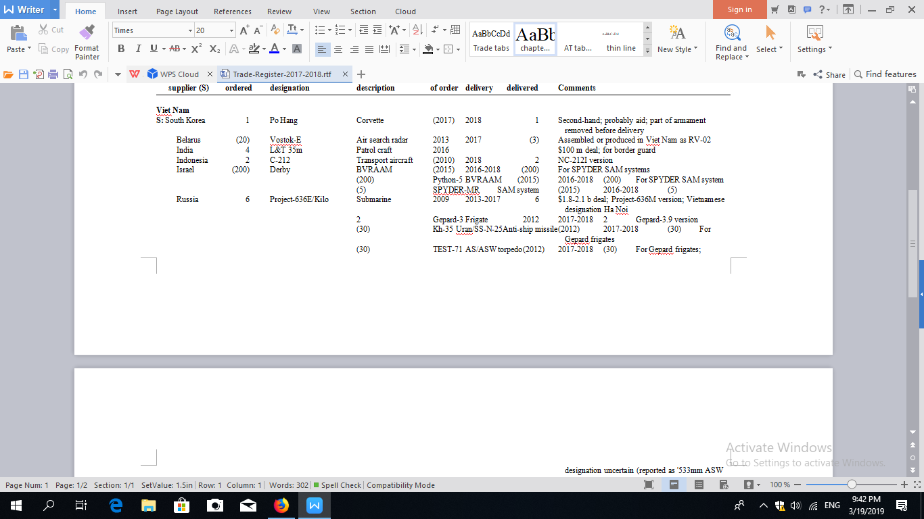Open print preview icon
924x519 pixels.
click(68, 74)
